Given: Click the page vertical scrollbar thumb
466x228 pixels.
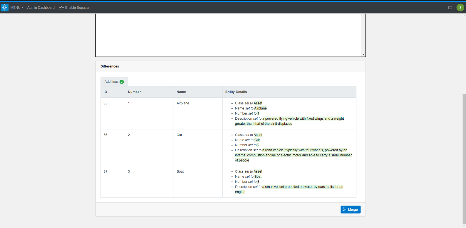Looking at the screenshot, I should (x=464, y=159).
